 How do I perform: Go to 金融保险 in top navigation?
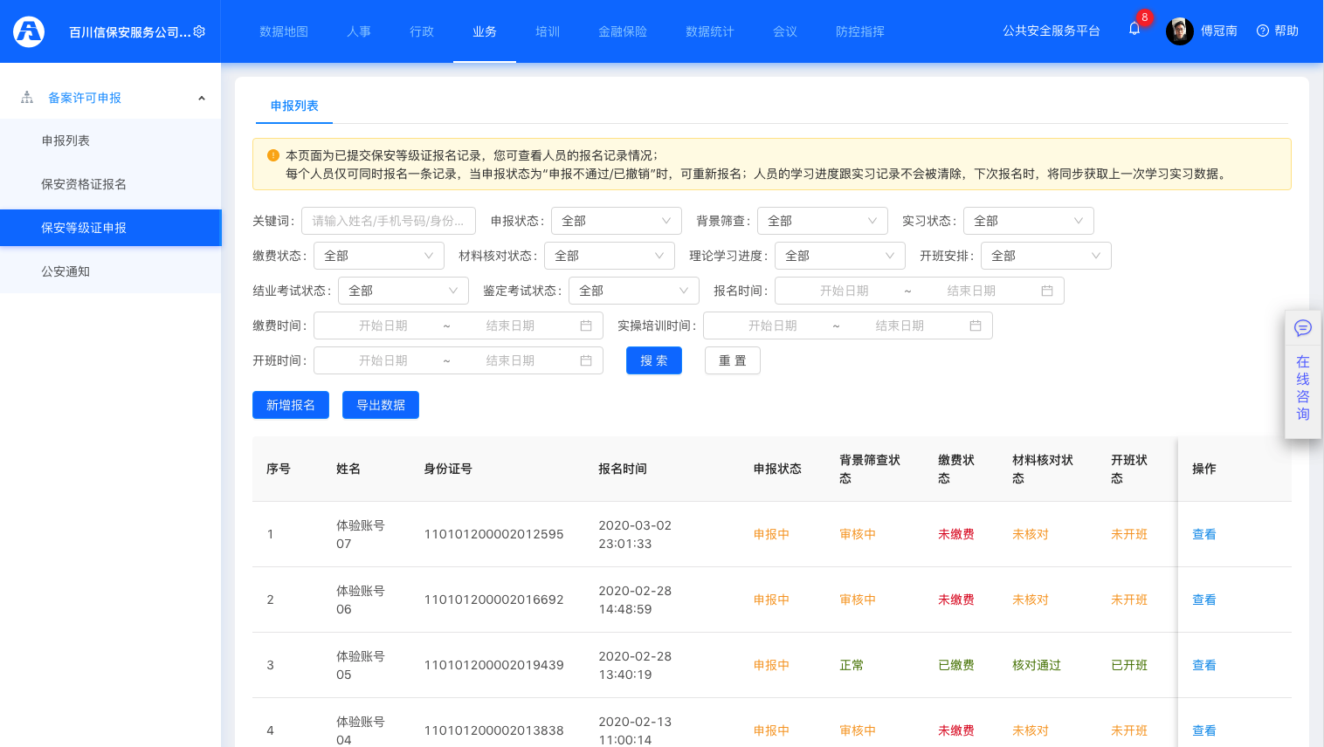[623, 31]
